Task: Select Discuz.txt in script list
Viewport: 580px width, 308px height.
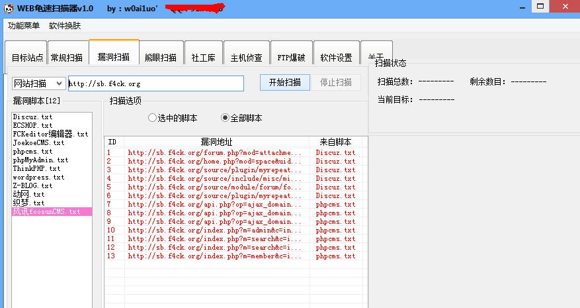Action: click(52, 117)
